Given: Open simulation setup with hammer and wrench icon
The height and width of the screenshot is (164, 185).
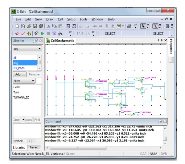Looking at the screenshot, I should (36, 33).
